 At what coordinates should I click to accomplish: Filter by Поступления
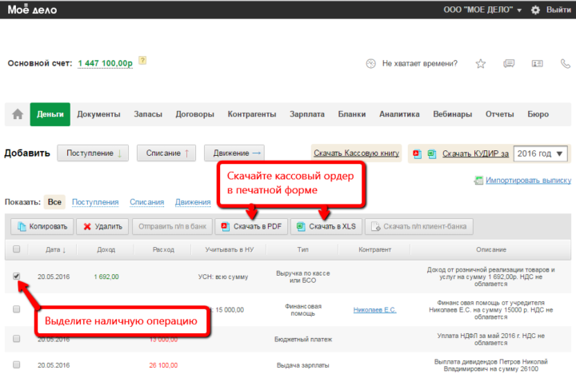[95, 202]
